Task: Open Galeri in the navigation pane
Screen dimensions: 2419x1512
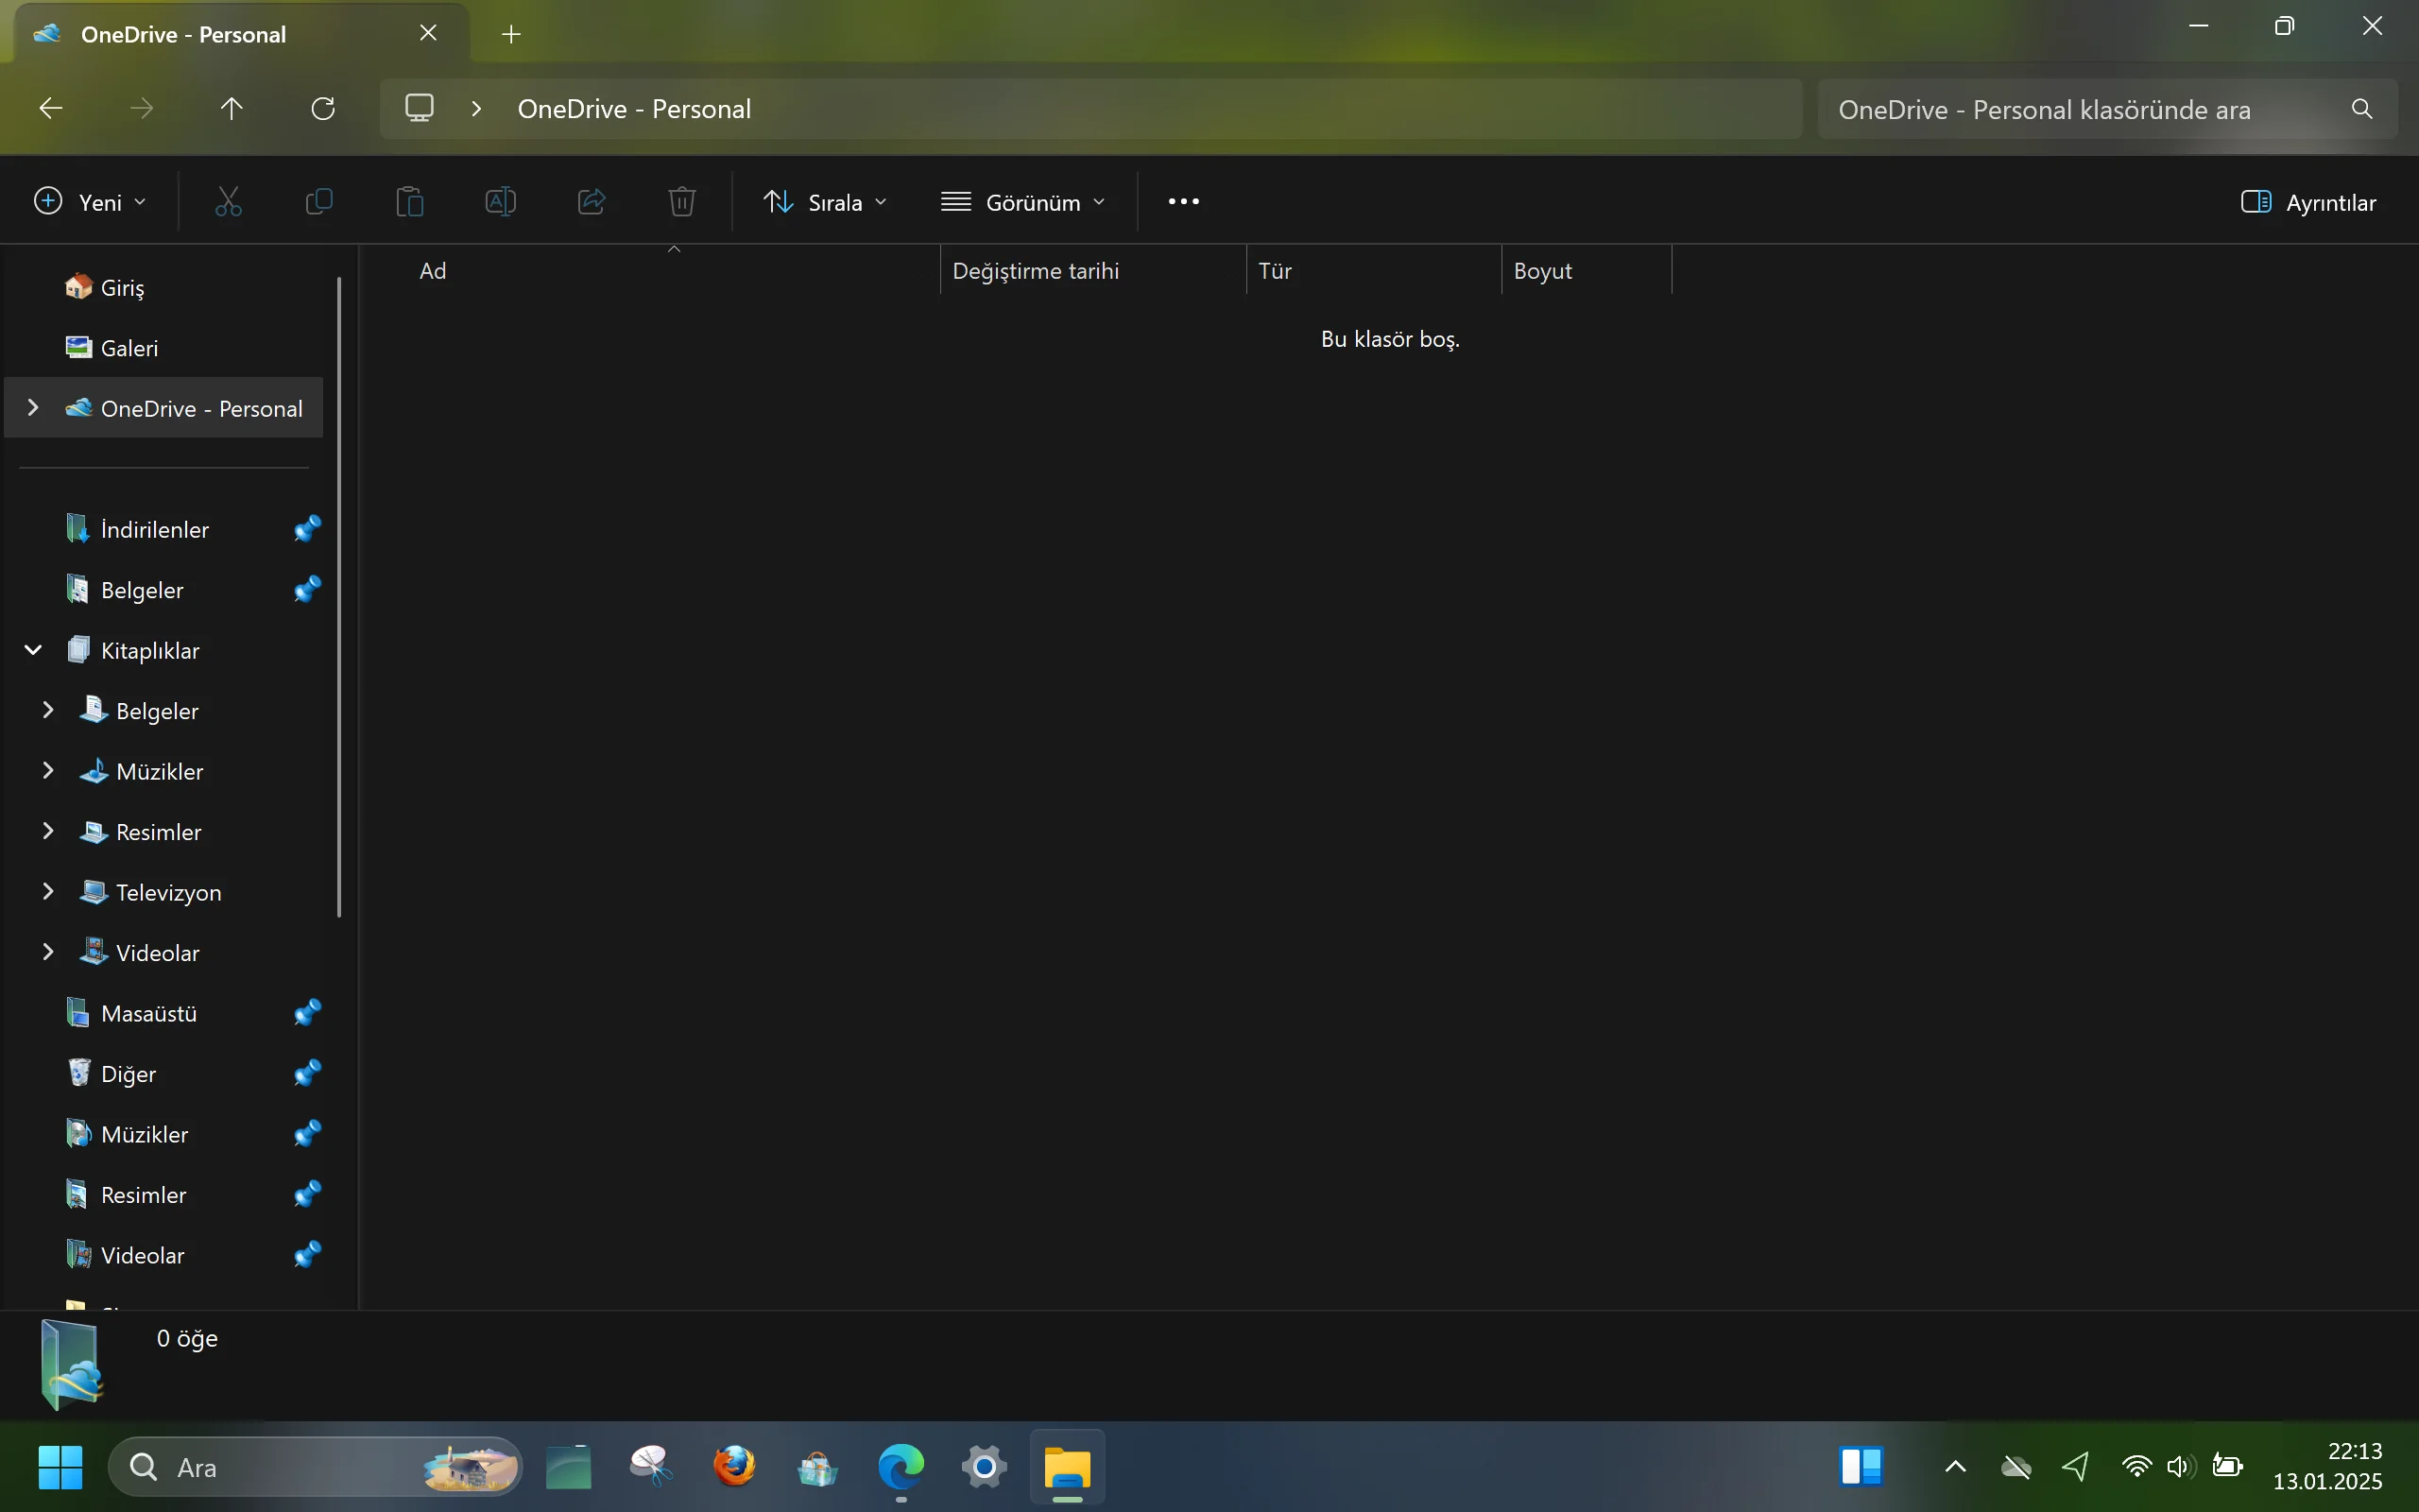Action: (163, 348)
